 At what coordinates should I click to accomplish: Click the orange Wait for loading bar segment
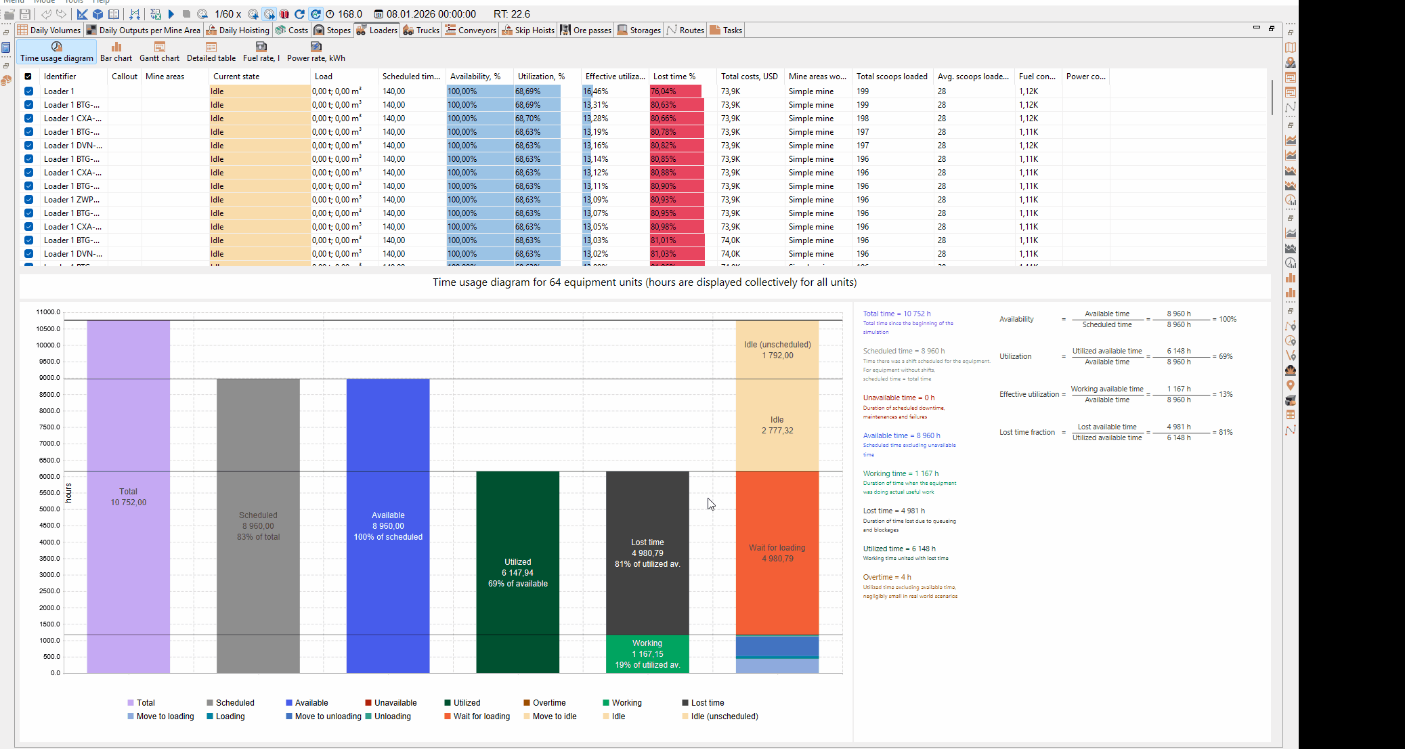pos(777,553)
